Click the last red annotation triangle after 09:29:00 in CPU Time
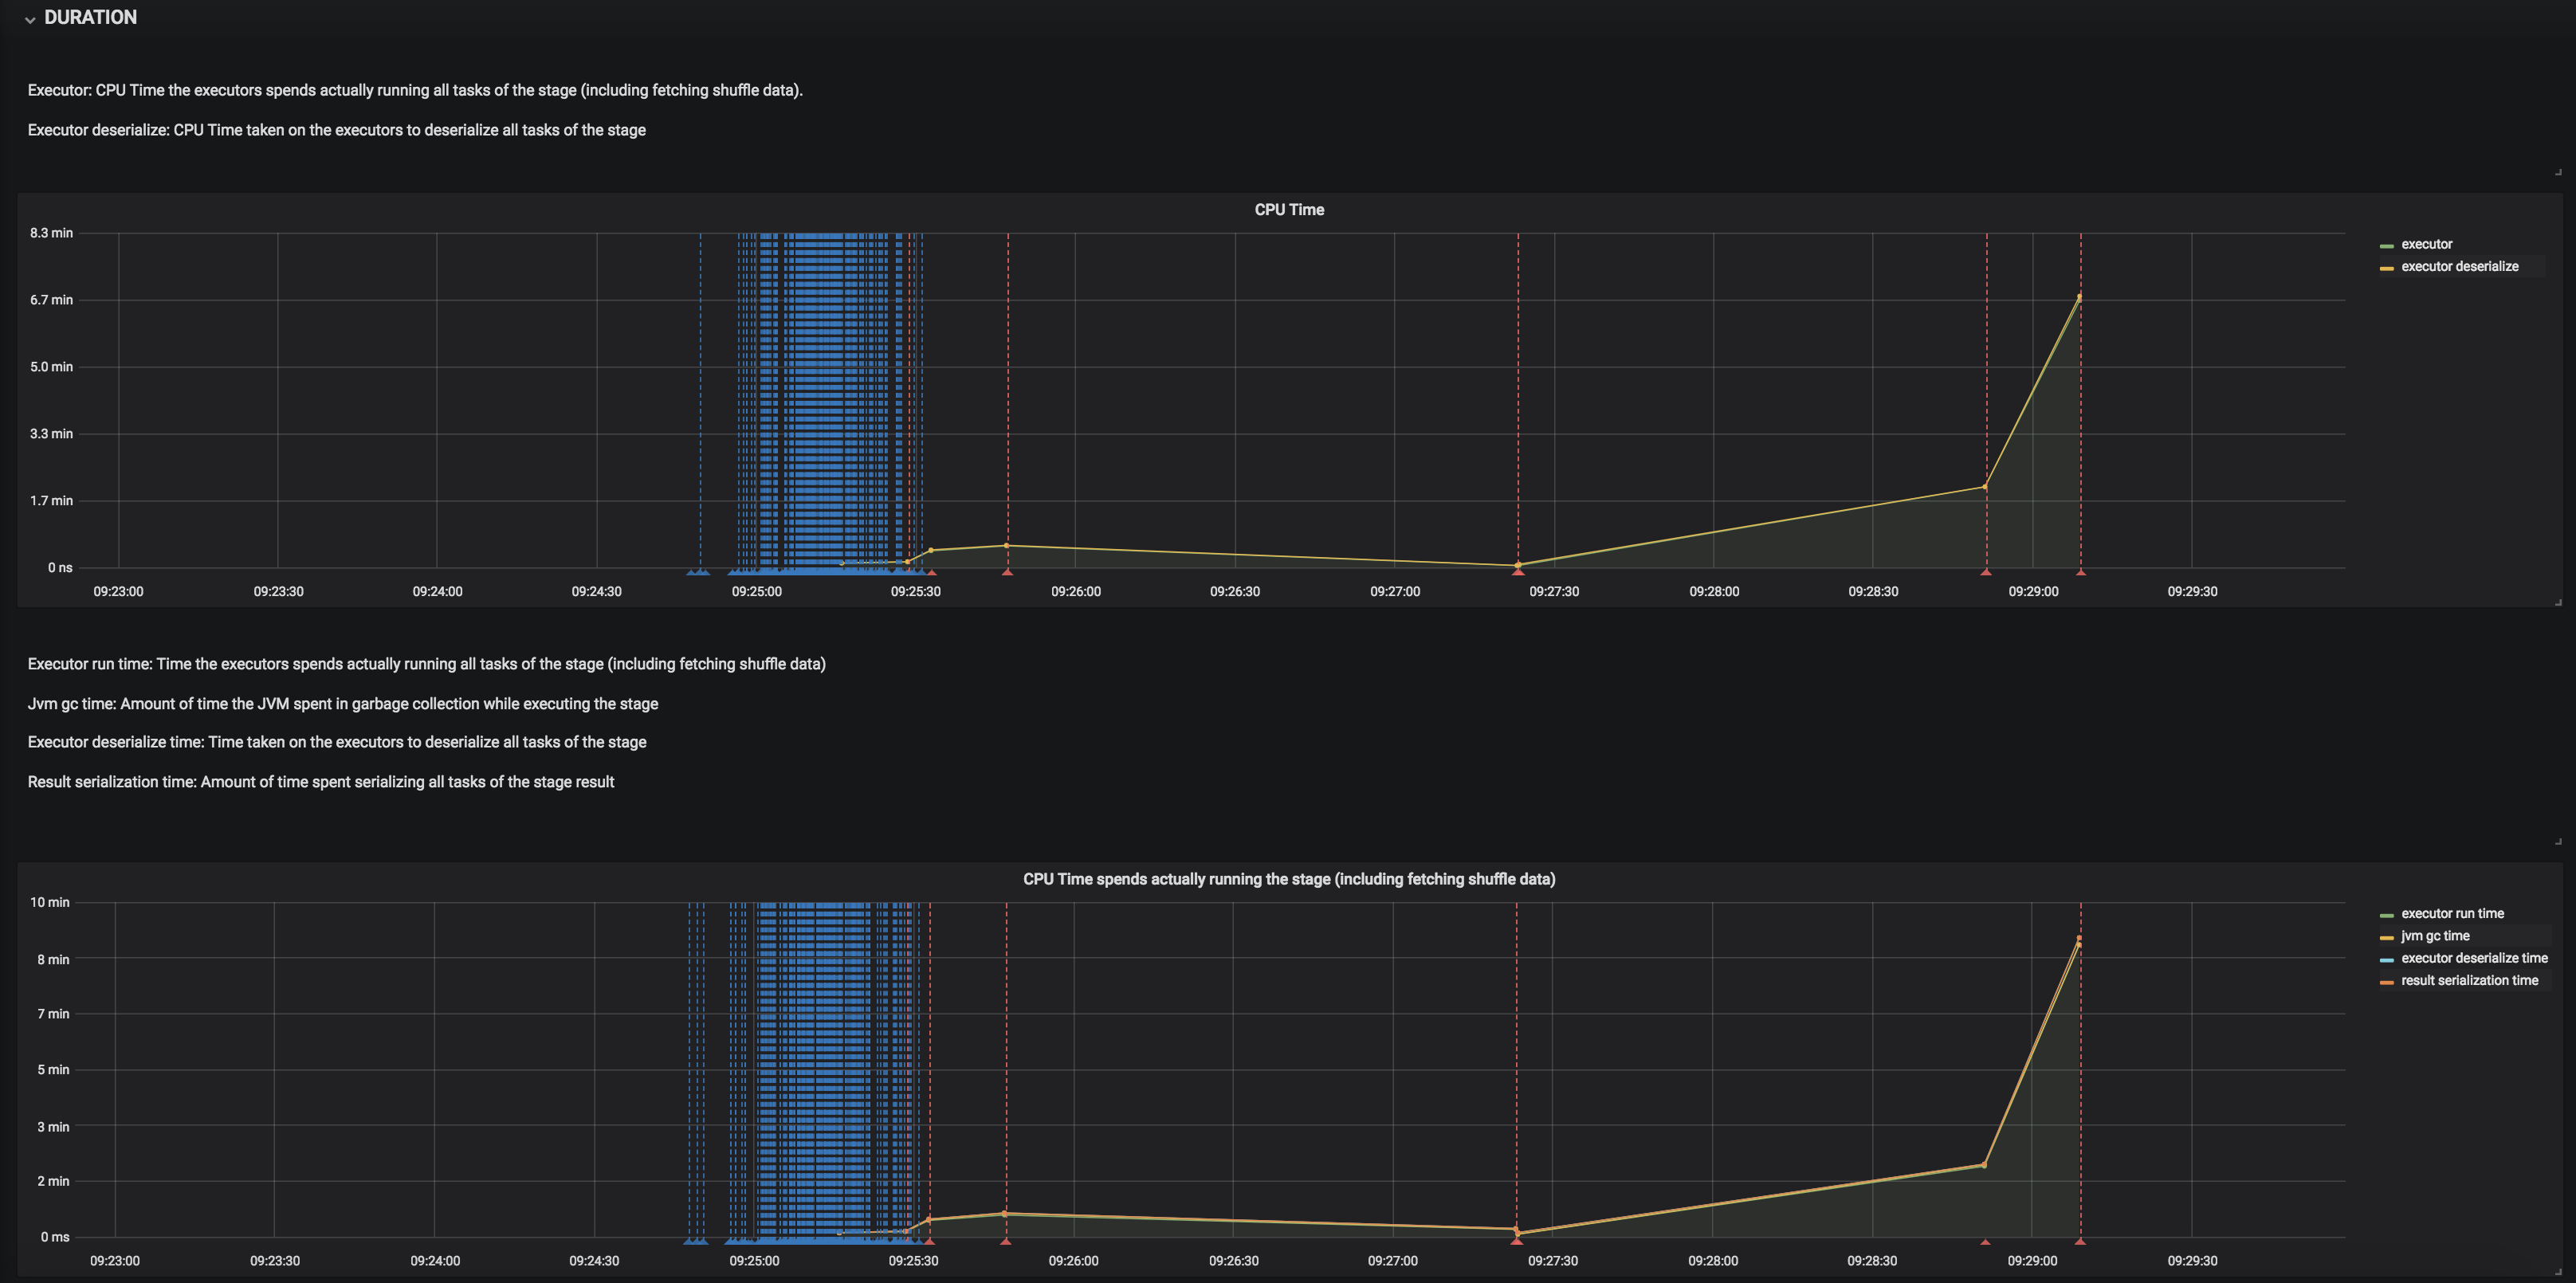 [2080, 572]
